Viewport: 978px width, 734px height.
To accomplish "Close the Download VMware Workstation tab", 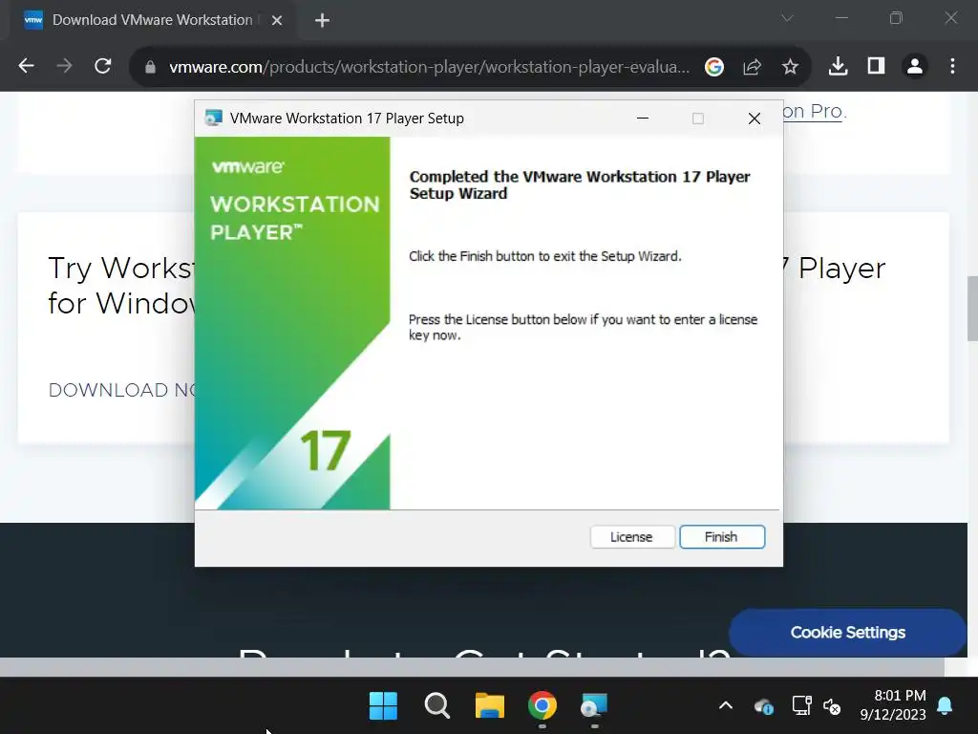I will (277, 21).
